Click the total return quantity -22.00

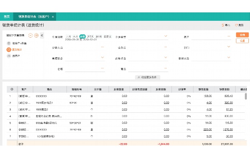click(x=123, y=144)
